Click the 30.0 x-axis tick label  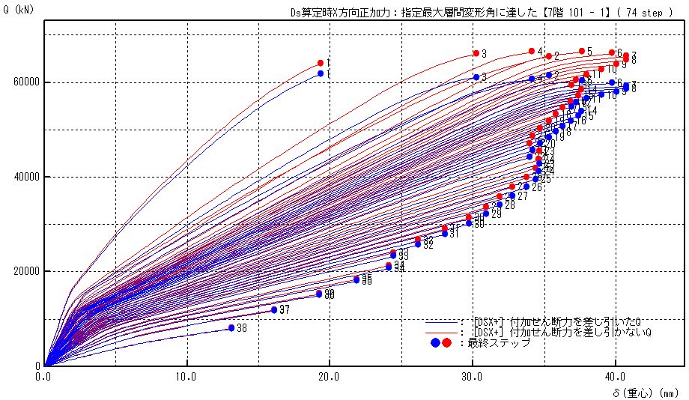473,377
